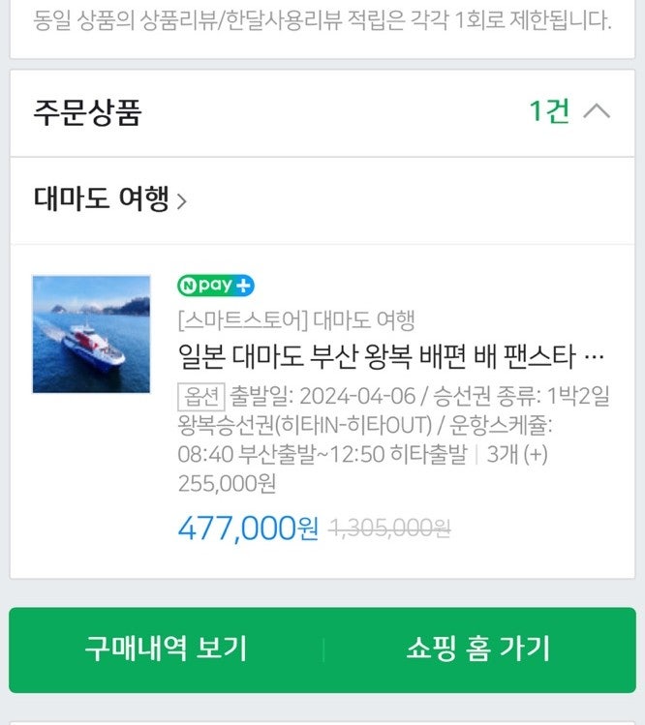
Task: Tap the blue plus on Npay badge
Action: pyautogui.click(x=244, y=287)
